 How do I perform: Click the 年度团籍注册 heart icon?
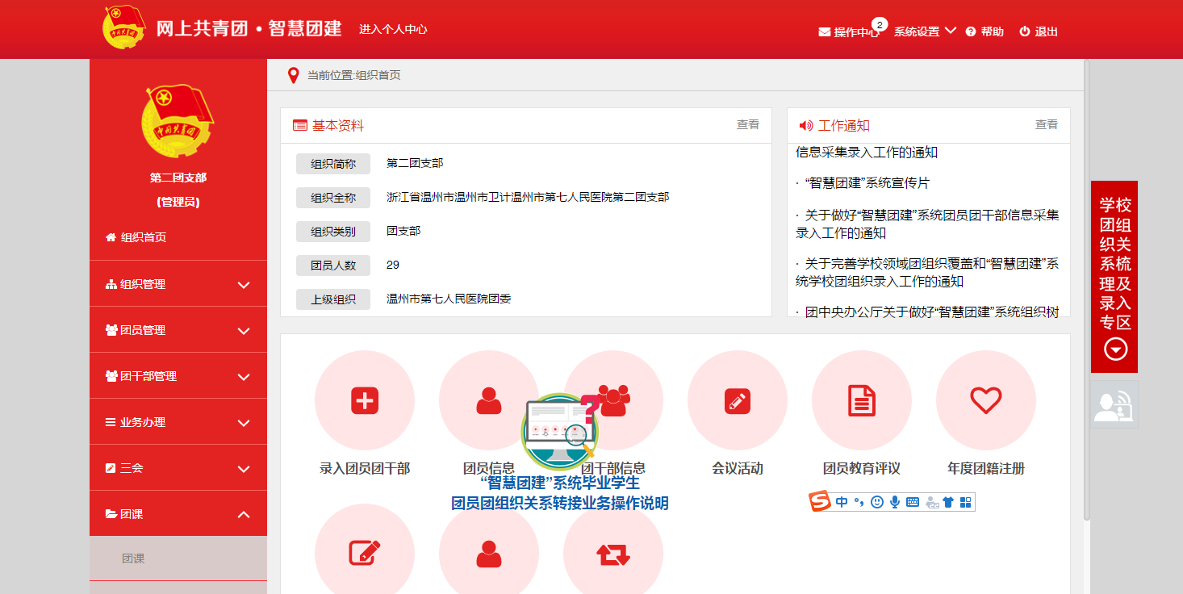pyautogui.click(x=985, y=400)
